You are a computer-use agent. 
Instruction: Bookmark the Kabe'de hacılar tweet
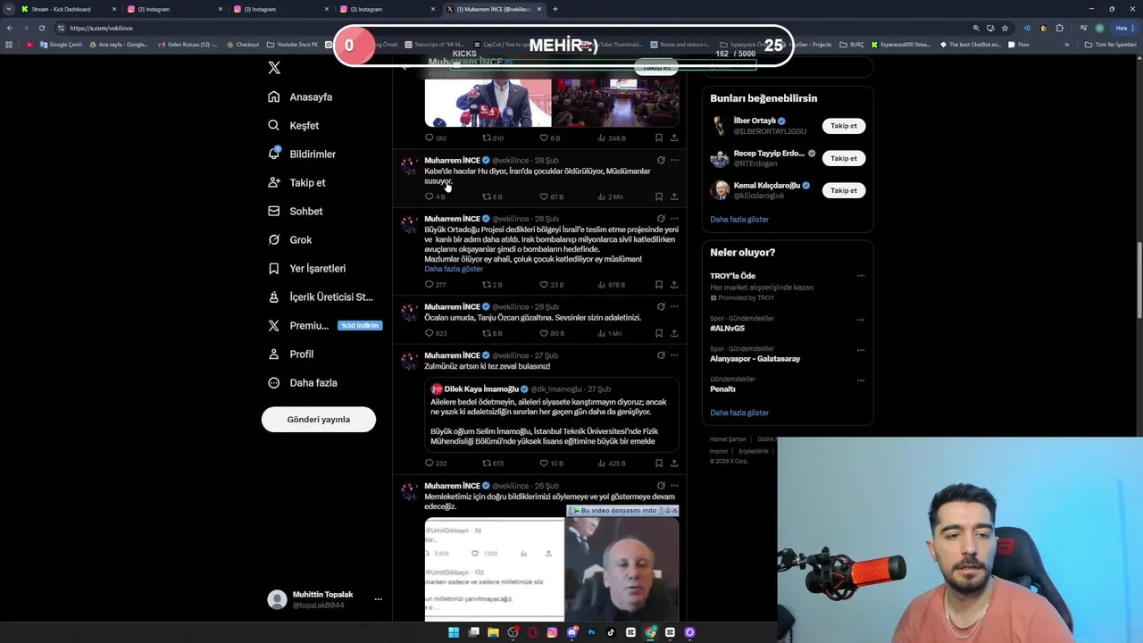click(659, 196)
